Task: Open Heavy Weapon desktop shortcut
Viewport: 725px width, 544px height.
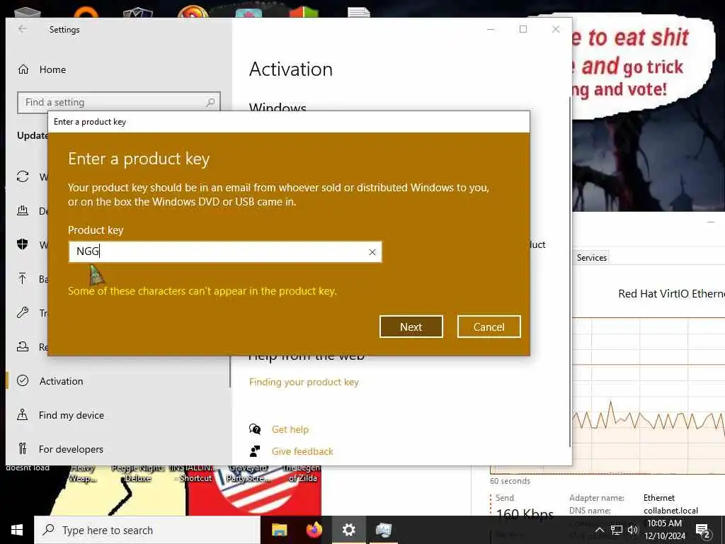Action: [83, 473]
